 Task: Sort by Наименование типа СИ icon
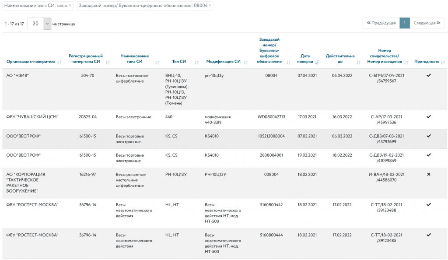click(x=157, y=62)
